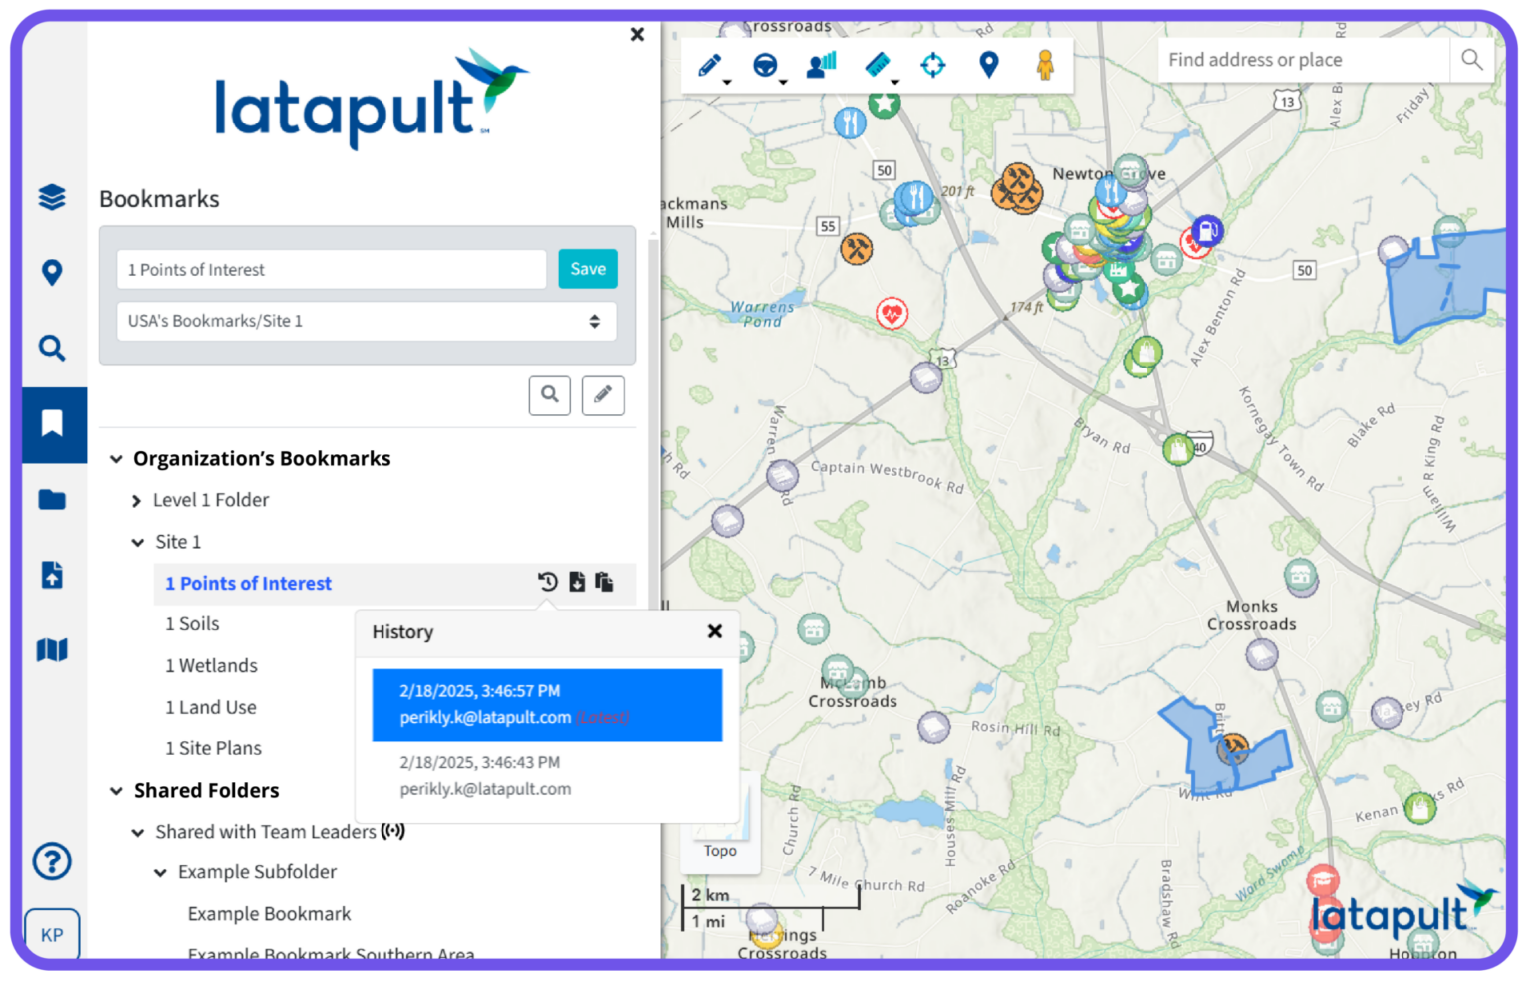Click the edit bookmarks pencil button
Viewport: 1530px width, 982px height.
tap(603, 395)
